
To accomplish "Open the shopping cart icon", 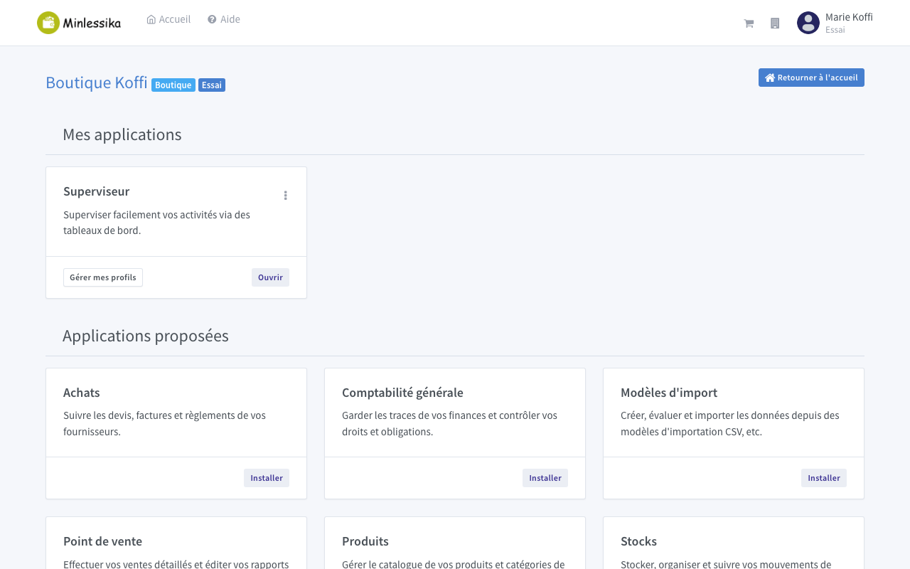I will click(749, 23).
